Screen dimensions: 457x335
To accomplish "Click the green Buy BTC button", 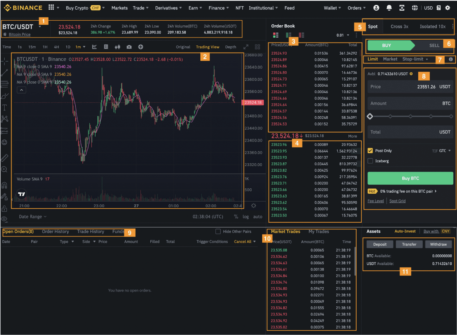I will pyautogui.click(x=410, y=178).
